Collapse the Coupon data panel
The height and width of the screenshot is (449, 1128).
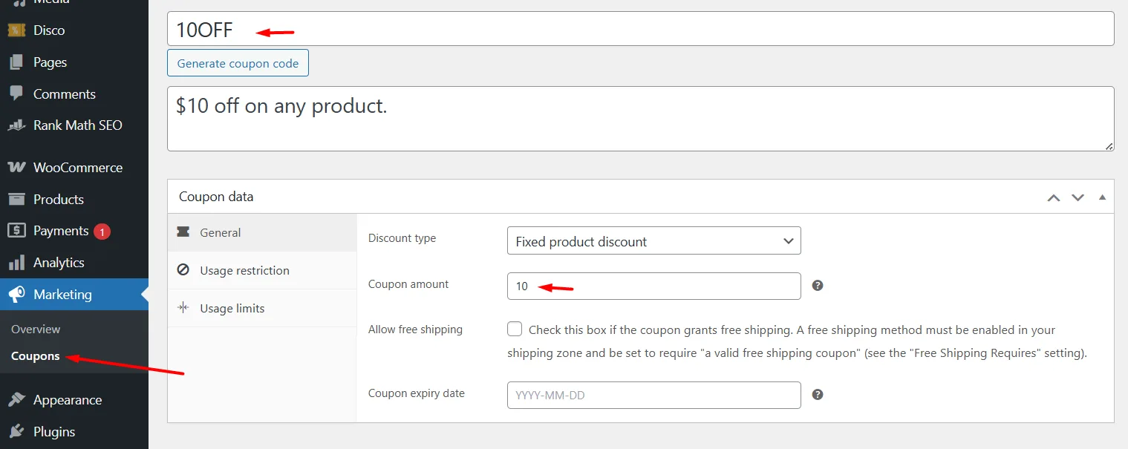[x=1102, y=197]
